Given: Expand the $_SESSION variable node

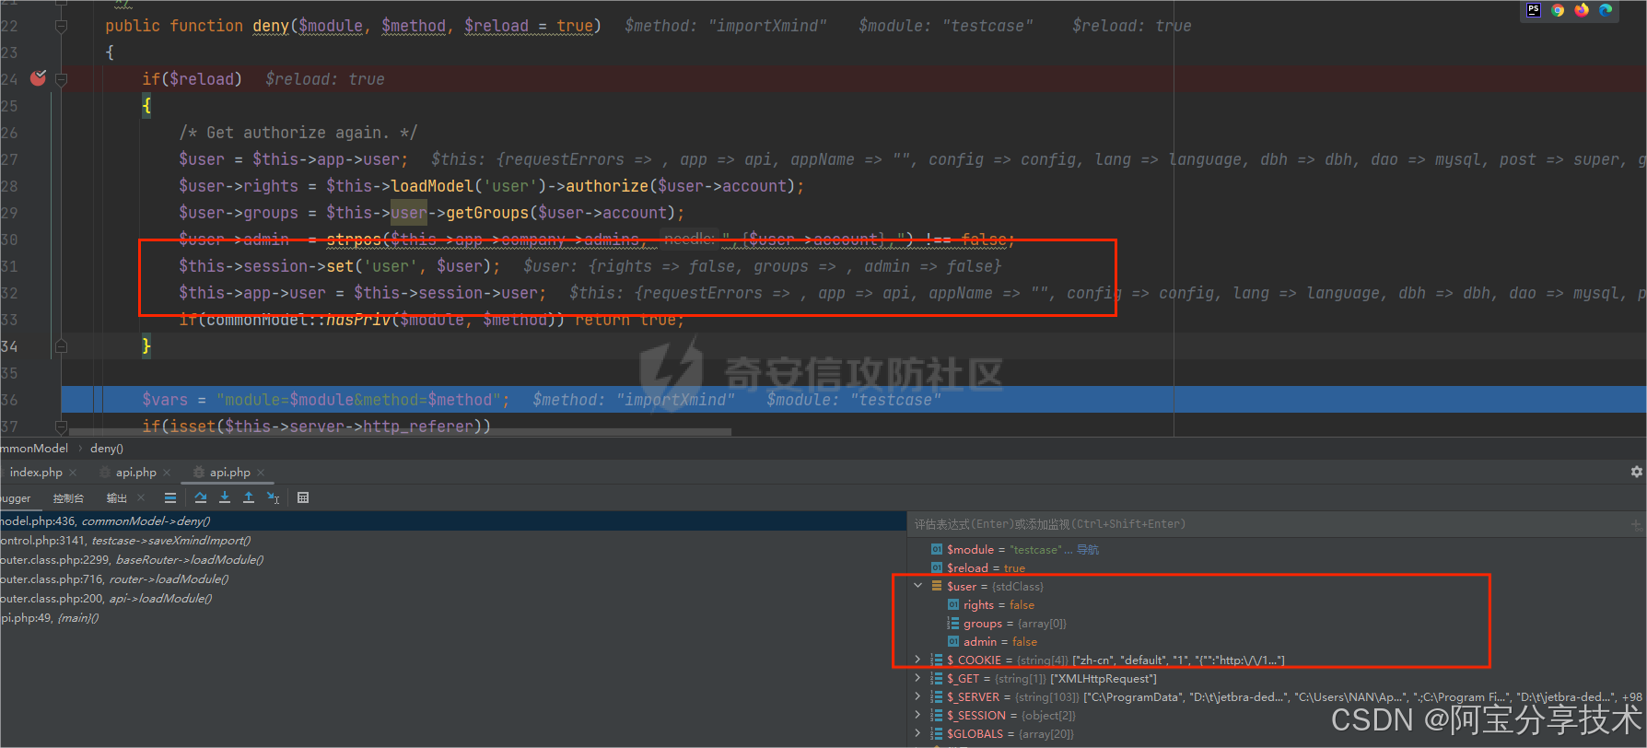Looking at the screenshot, I should [917, 715].
